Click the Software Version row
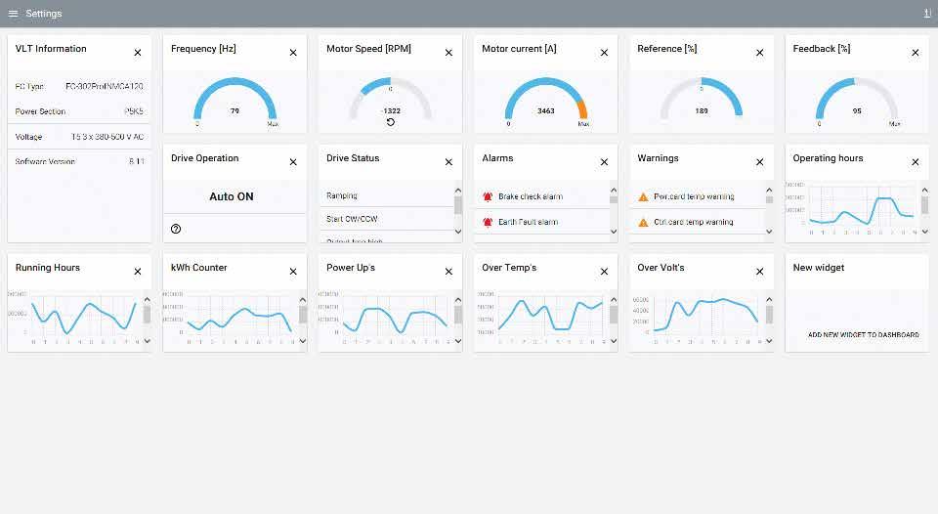Screen dimensions: 938x514 [79, 161]
